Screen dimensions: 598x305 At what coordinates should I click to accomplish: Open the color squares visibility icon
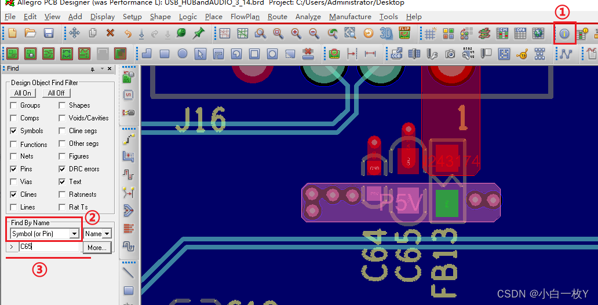pyautogui.click(x=448, y=34)
